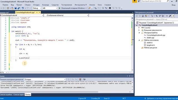
Task: Click the New Project toolbar icon
Action: pyautogui.click(x=8, y=8)
